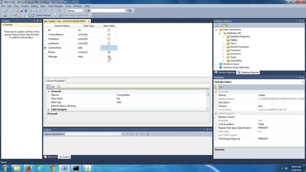The image size is (306, 172).
Task: Click the Output tab at the bottom
Action: click(x=64, y=157)
